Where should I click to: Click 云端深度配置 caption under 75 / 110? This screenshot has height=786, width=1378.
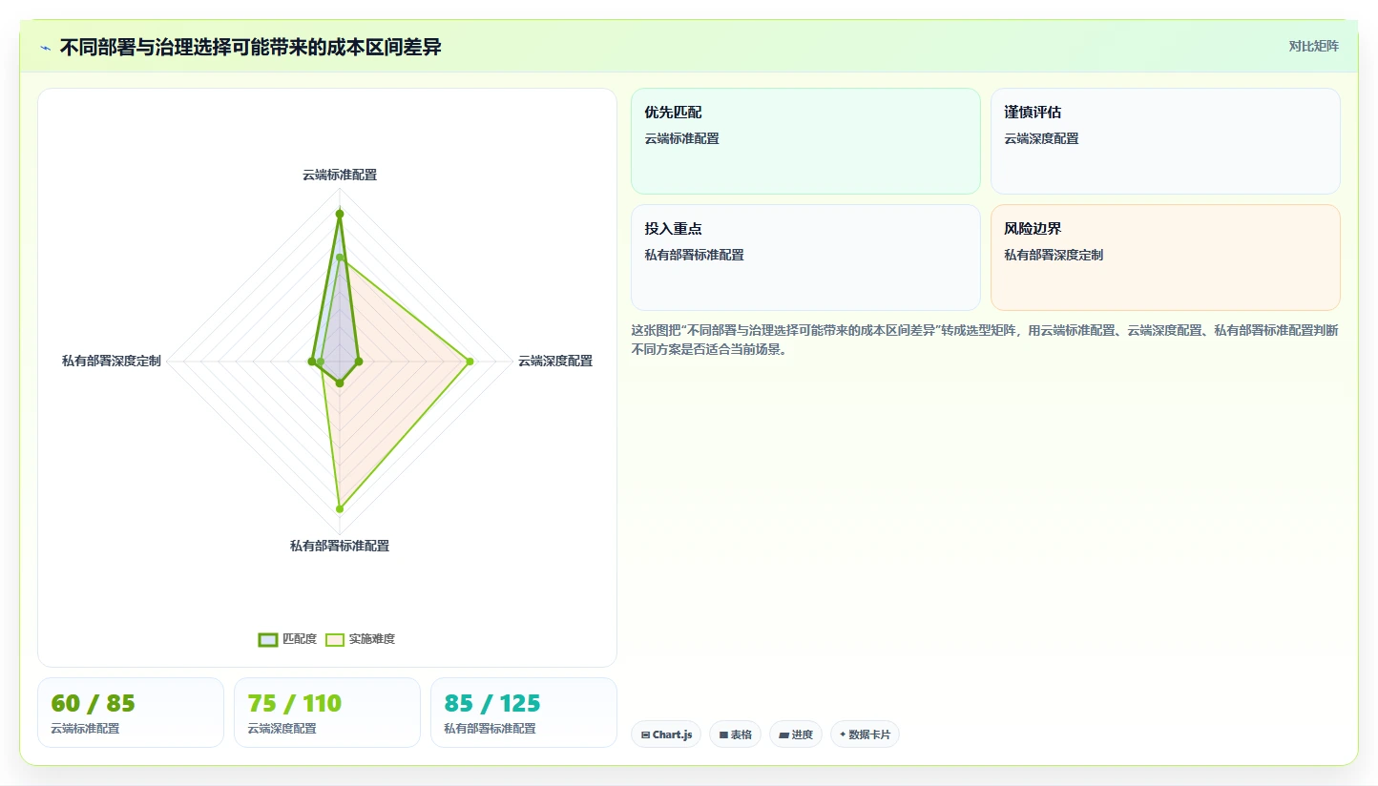282,728
